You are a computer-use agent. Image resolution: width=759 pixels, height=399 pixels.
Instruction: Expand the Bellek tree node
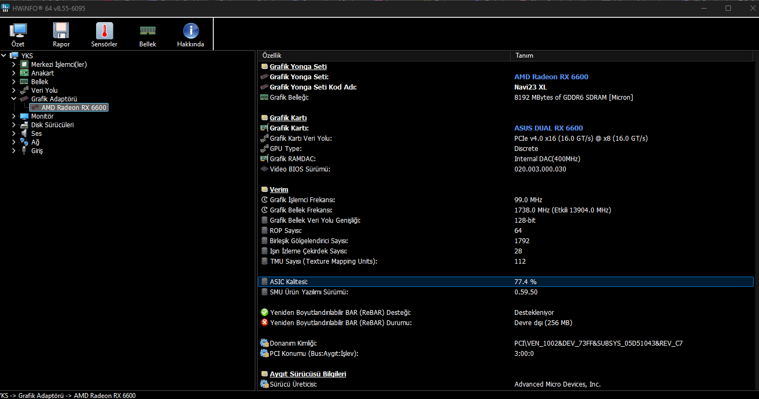tap(14, 81)
